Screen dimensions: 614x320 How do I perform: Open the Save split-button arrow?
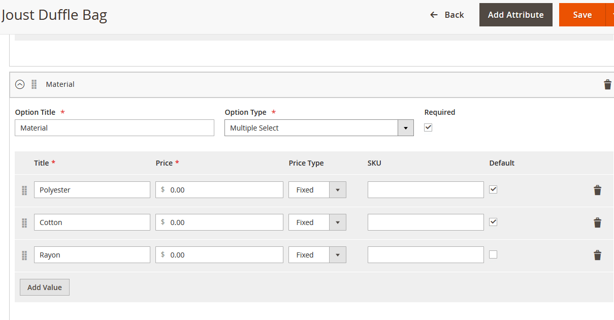coord(611,15)
